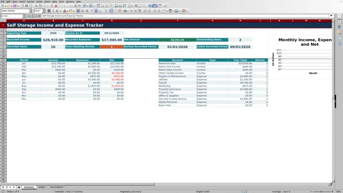Click the zoom slider in status bar
Image resolution: width=343 pixels, height=193 pixels.
pos(322,191)
